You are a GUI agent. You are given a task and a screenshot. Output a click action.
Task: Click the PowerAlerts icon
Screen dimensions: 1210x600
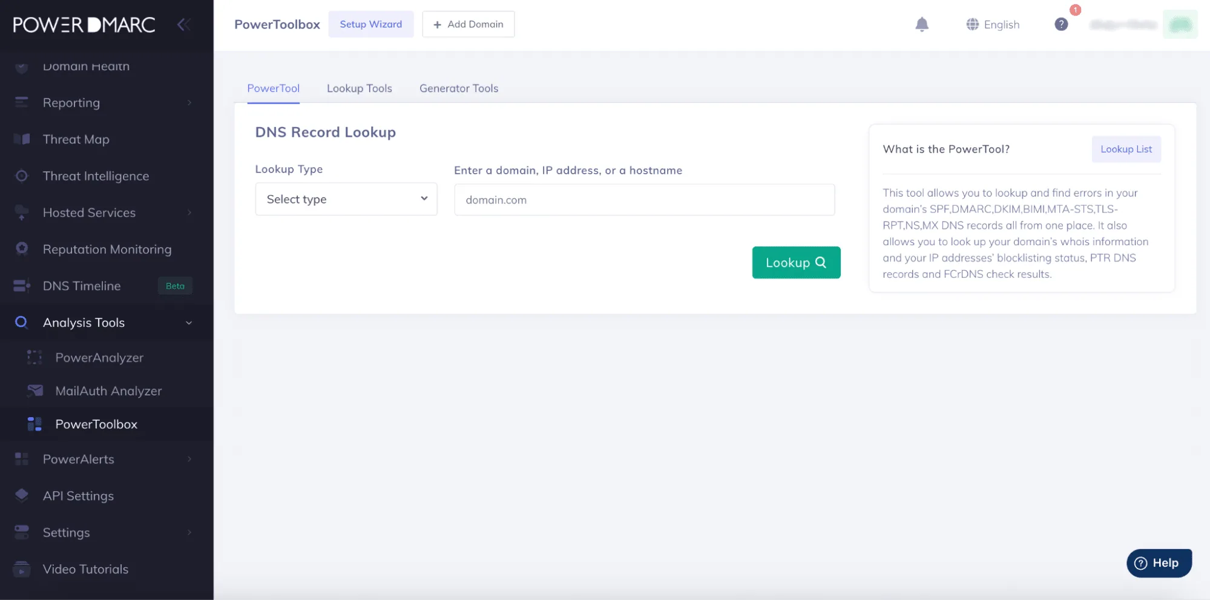22,459
